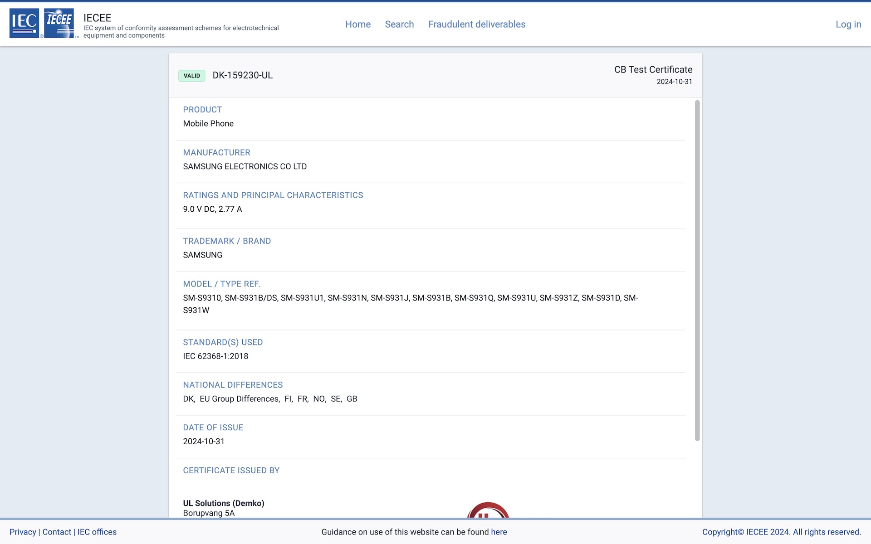The width and height of the screenshot is (871, 544).
Task: Click the UL Solutions (Demko) issuer name
Action: [224, 503]
